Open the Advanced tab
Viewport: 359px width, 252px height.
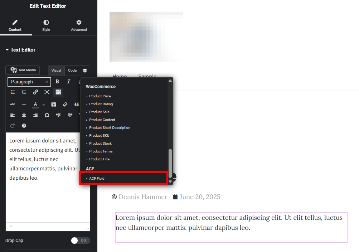pyautogui.click(x=78, y=25)
